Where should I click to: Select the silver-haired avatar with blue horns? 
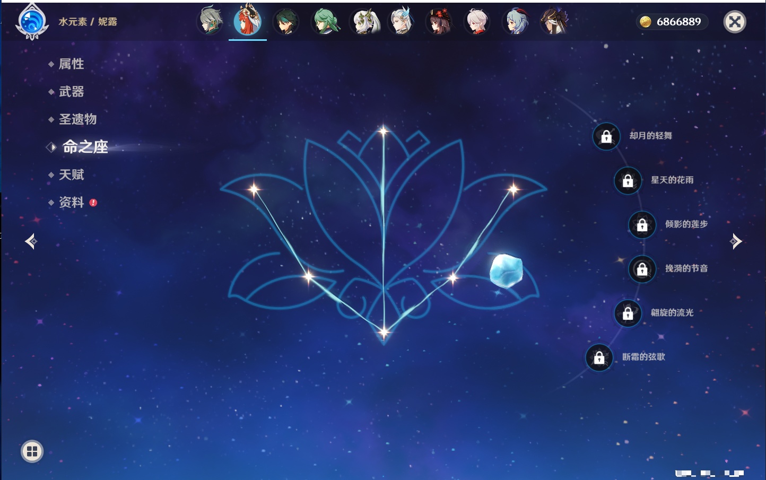point(402,22)
